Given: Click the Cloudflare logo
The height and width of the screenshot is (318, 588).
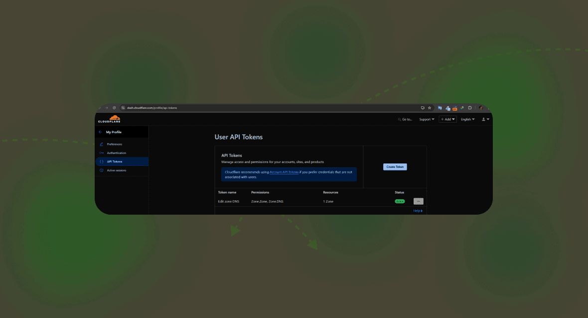Looking at the screenshot, I should point(109,119).
